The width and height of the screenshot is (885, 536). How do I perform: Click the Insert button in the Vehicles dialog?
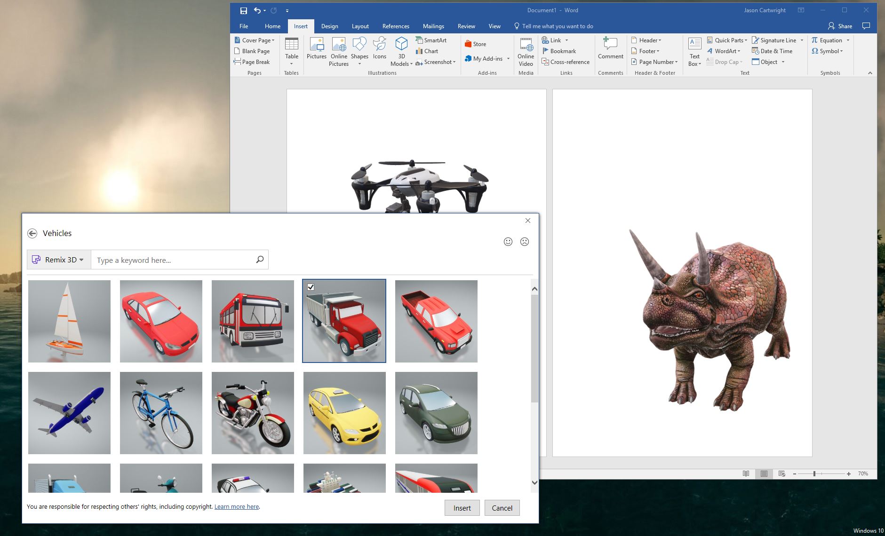click(x=462, y=508)
